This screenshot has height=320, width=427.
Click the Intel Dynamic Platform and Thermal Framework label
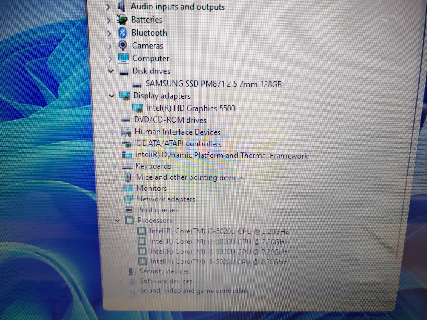pos(221,155)
